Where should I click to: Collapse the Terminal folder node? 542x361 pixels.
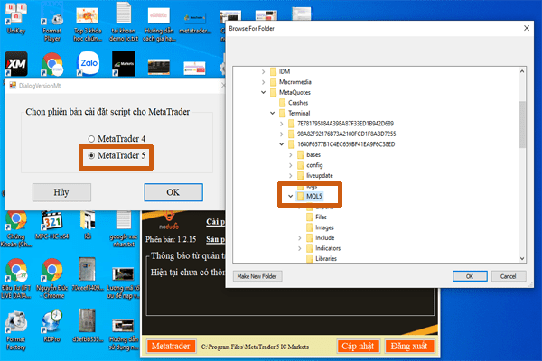point(273,113)
